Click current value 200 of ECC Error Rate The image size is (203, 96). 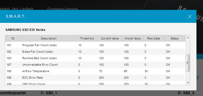(101, 78)
